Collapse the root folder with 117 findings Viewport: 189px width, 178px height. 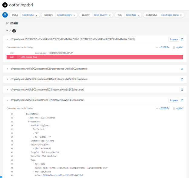pos(7,31)
